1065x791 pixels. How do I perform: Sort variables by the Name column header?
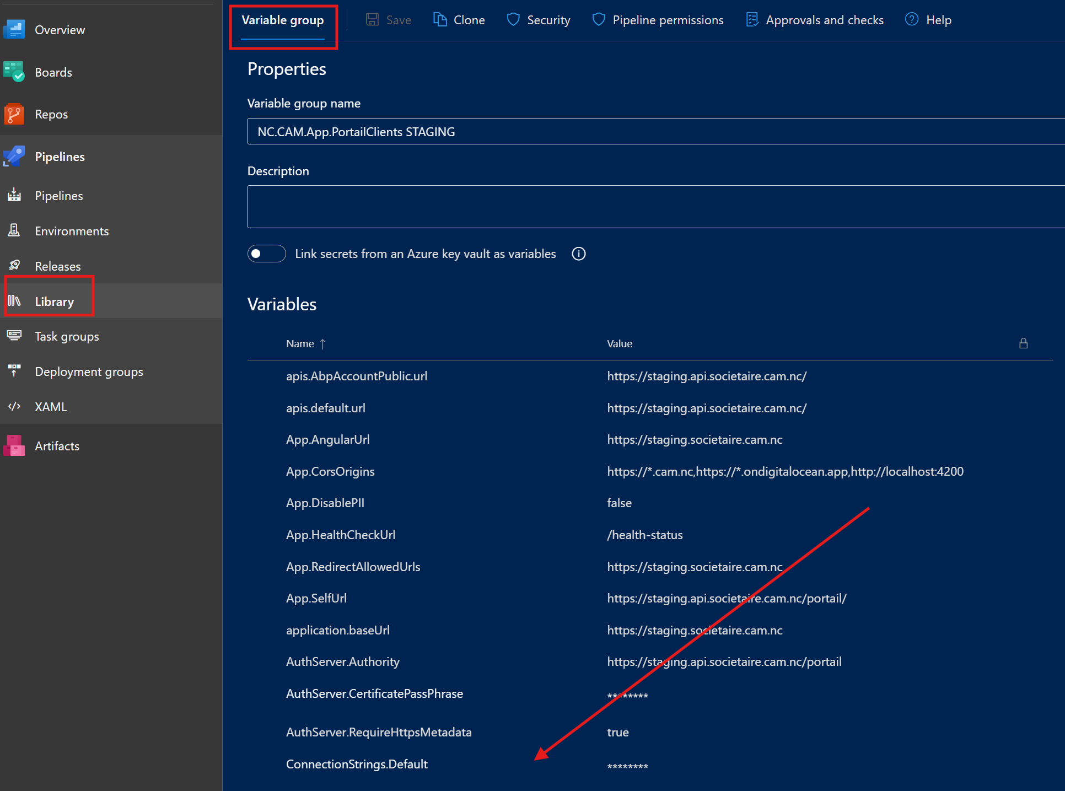click(x=300, y=343)
